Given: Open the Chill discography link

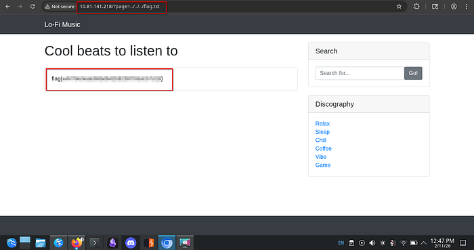Looking at the screenshot, I should (x=321, y=141).
